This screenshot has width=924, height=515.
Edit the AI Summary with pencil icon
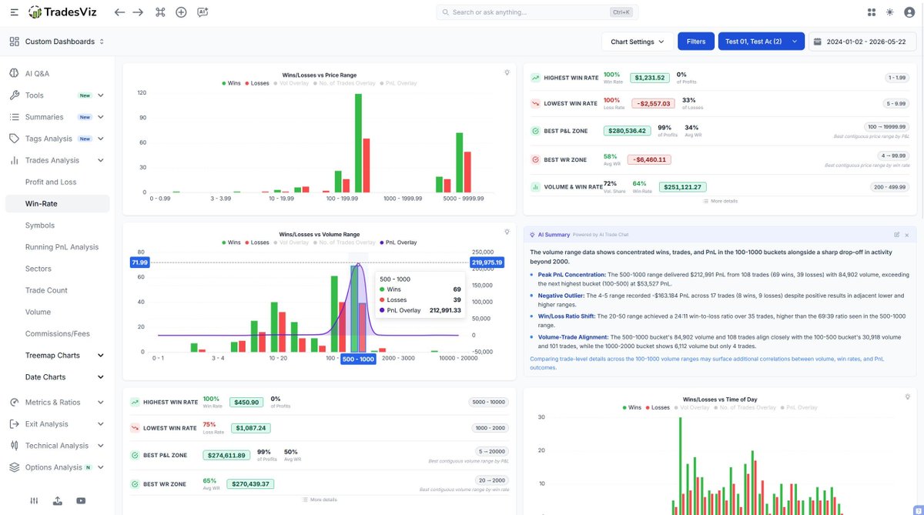[x=896, y=234]
